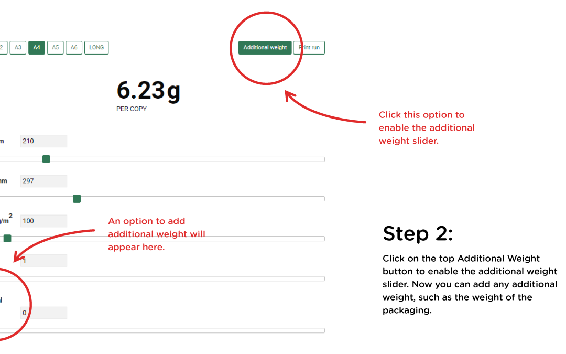566x354 pixels.
Task: Select the LONG paper format
Action: (96, 48)
